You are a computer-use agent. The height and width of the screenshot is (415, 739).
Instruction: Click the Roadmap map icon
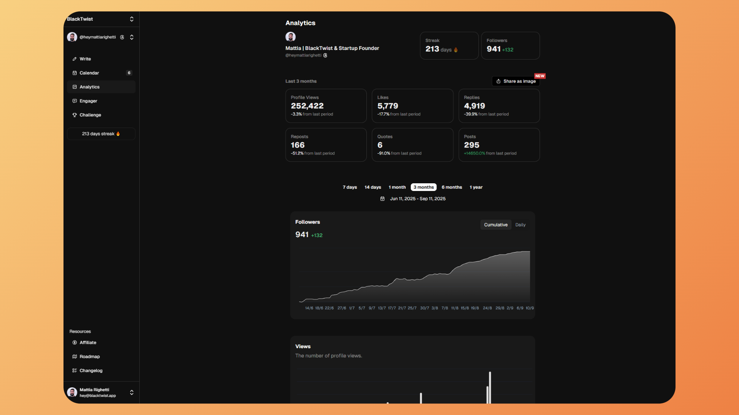coord(74,357)
